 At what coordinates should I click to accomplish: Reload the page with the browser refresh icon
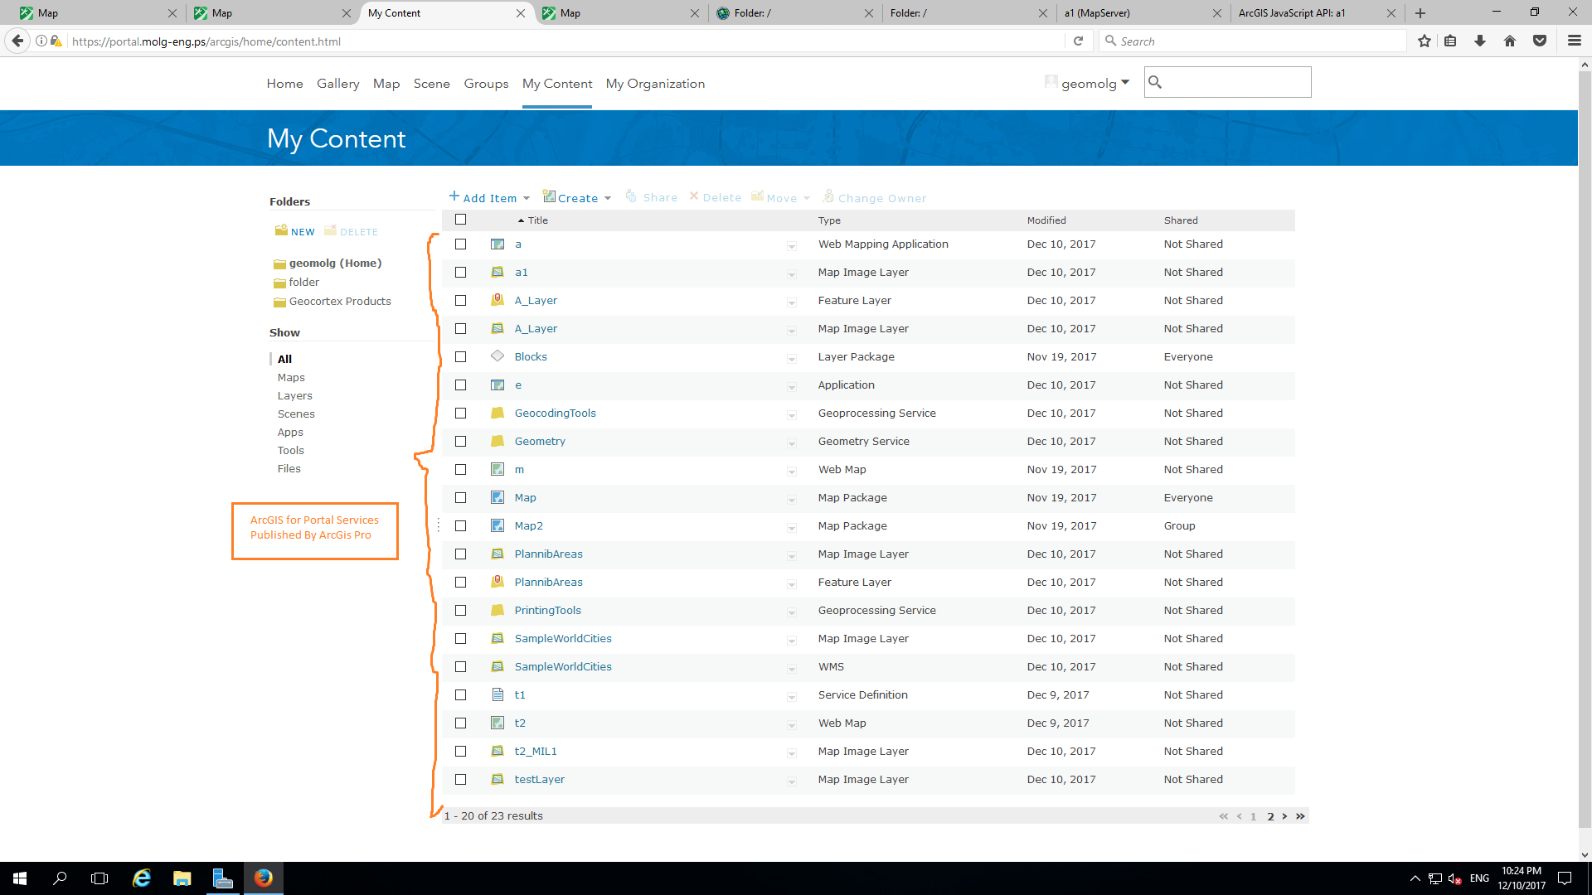(1078, 41)
